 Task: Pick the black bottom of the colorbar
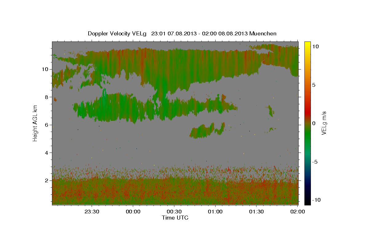[x=307, y=200]
